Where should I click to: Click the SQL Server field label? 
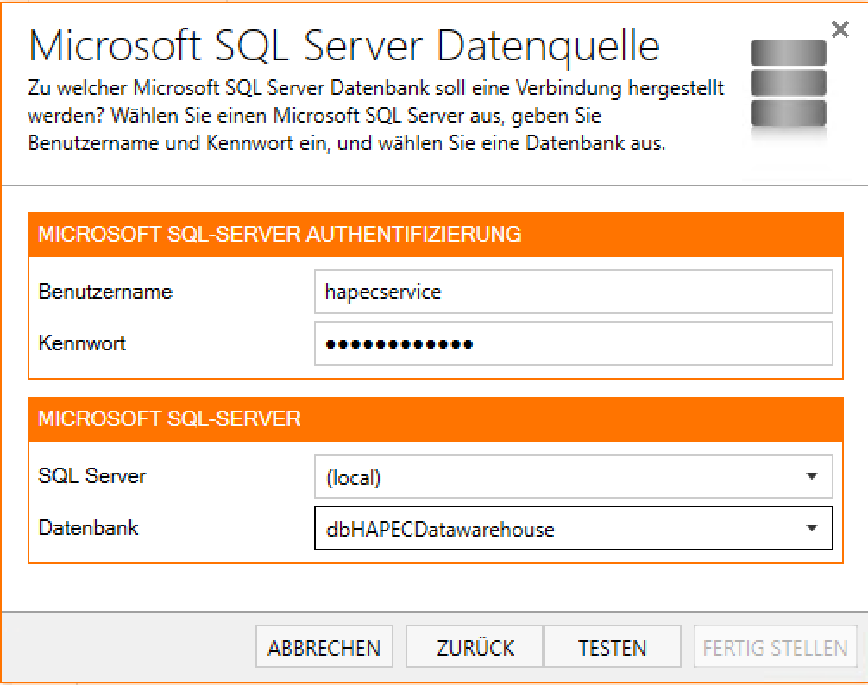tap(92, 475)
